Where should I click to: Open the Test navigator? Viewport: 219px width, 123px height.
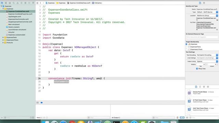point(21,3)
